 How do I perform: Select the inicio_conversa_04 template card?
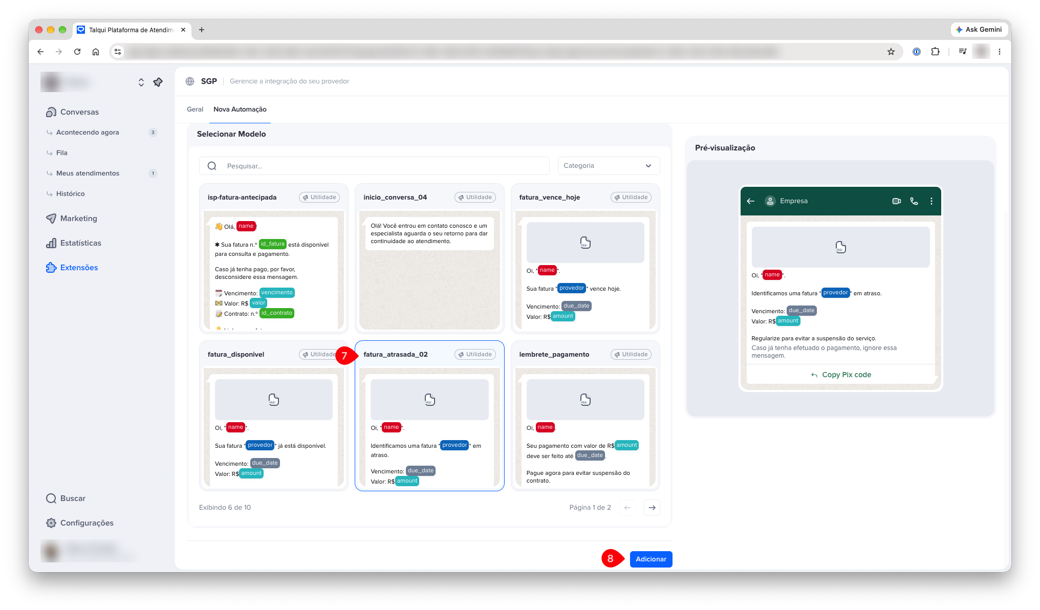[429, 259]
